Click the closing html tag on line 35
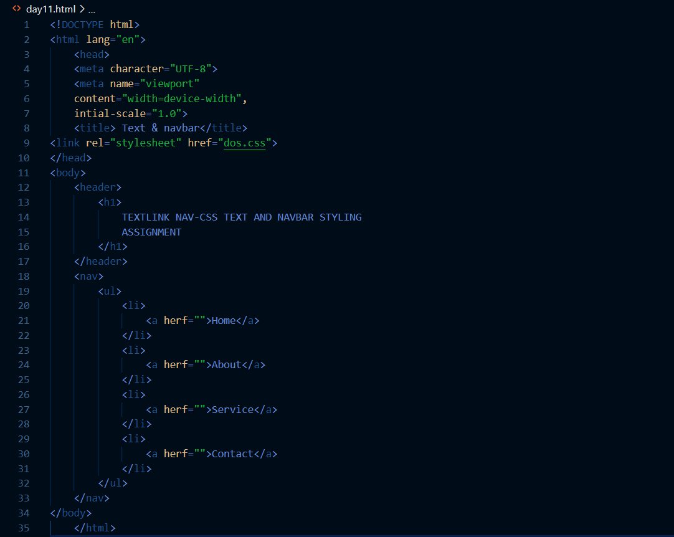 click(95, 528)
